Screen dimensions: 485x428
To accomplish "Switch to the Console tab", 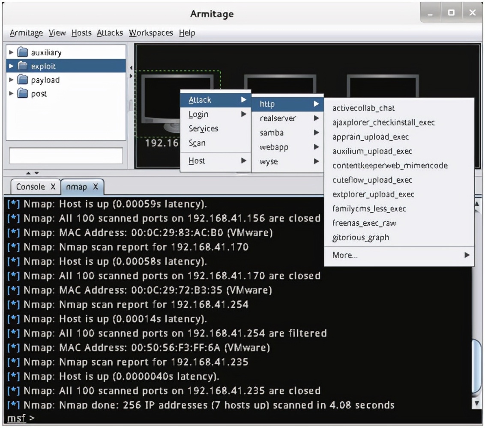I will tap(30, 187).
